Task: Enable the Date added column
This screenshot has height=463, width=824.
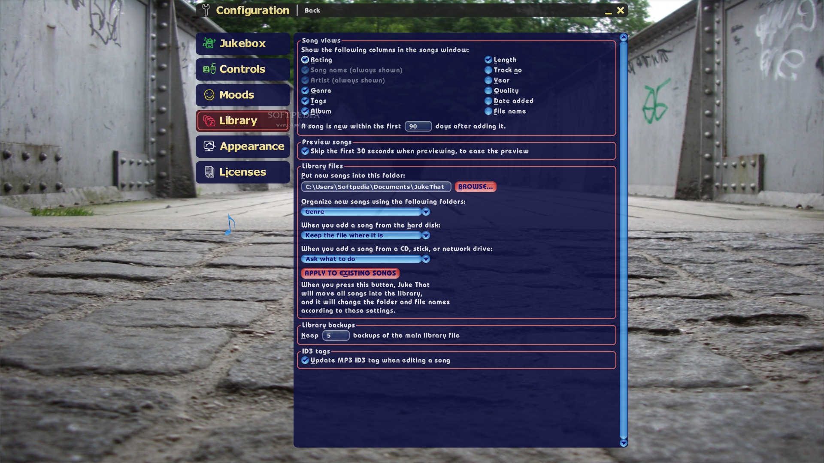Action: [x=488, y=101]
